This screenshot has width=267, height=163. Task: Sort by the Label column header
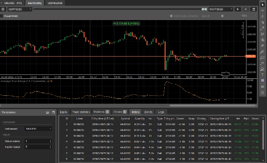[80, 118]
